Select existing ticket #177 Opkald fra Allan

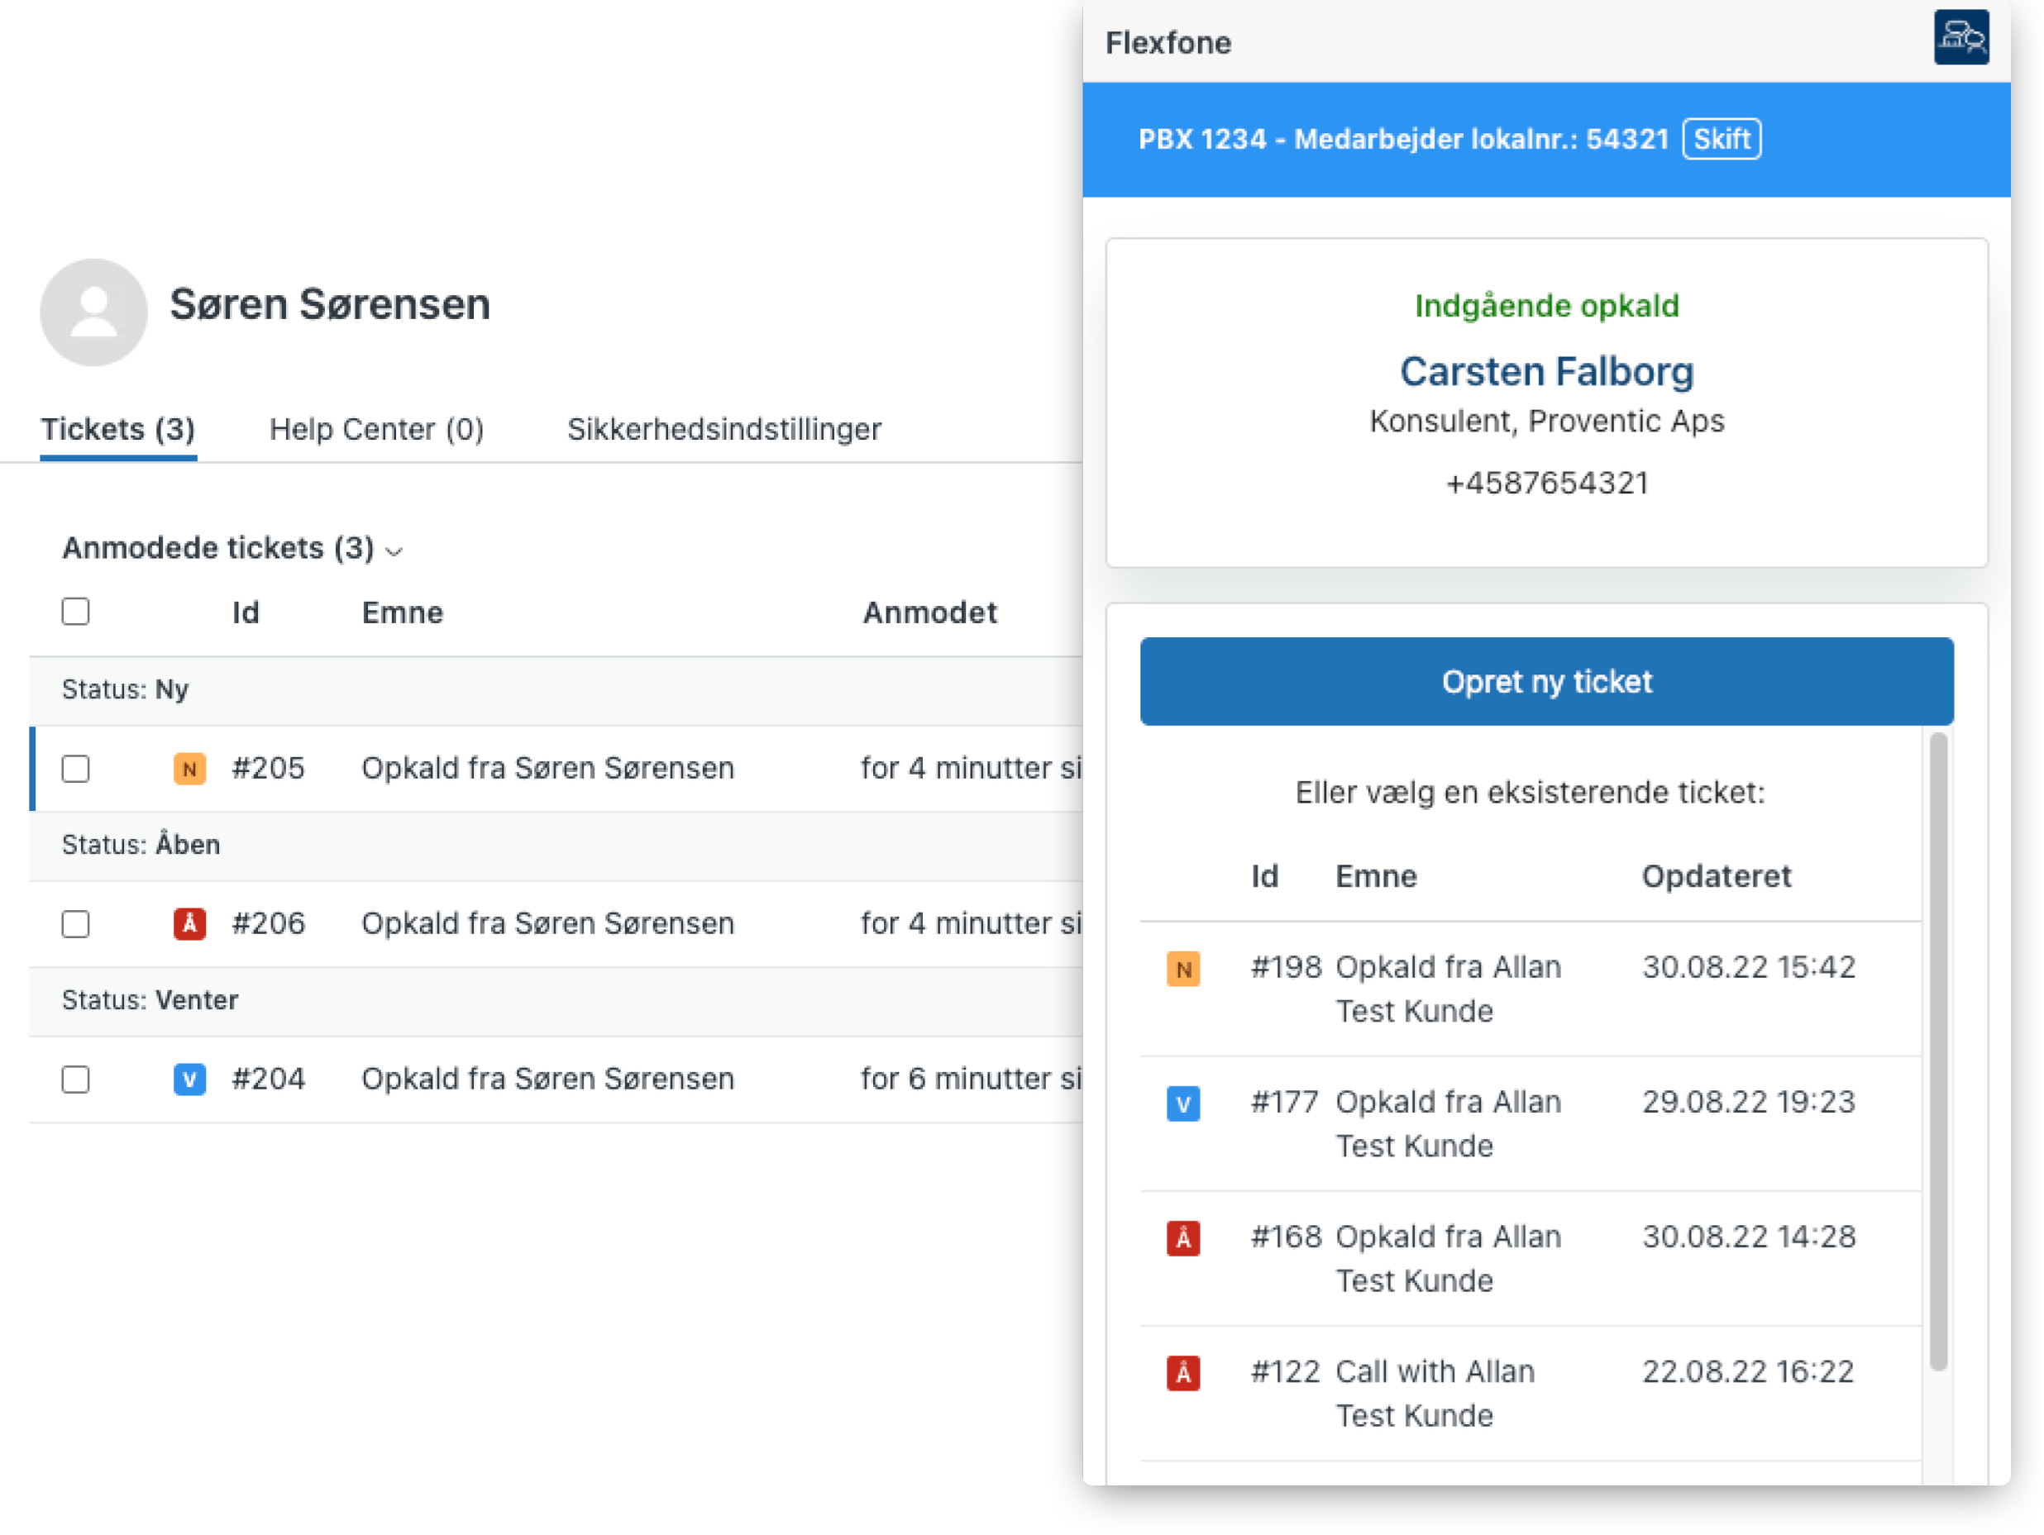pos(1531,1124)
